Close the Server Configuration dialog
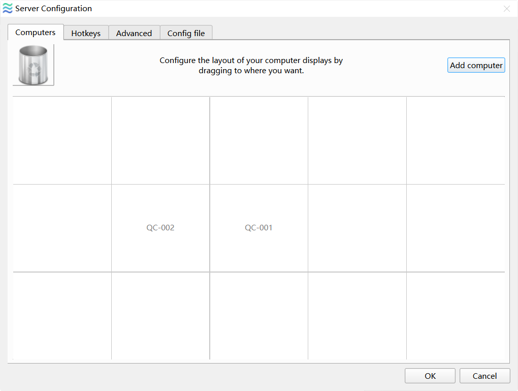Viewport: 518px width, 391px height. point(506,9)
